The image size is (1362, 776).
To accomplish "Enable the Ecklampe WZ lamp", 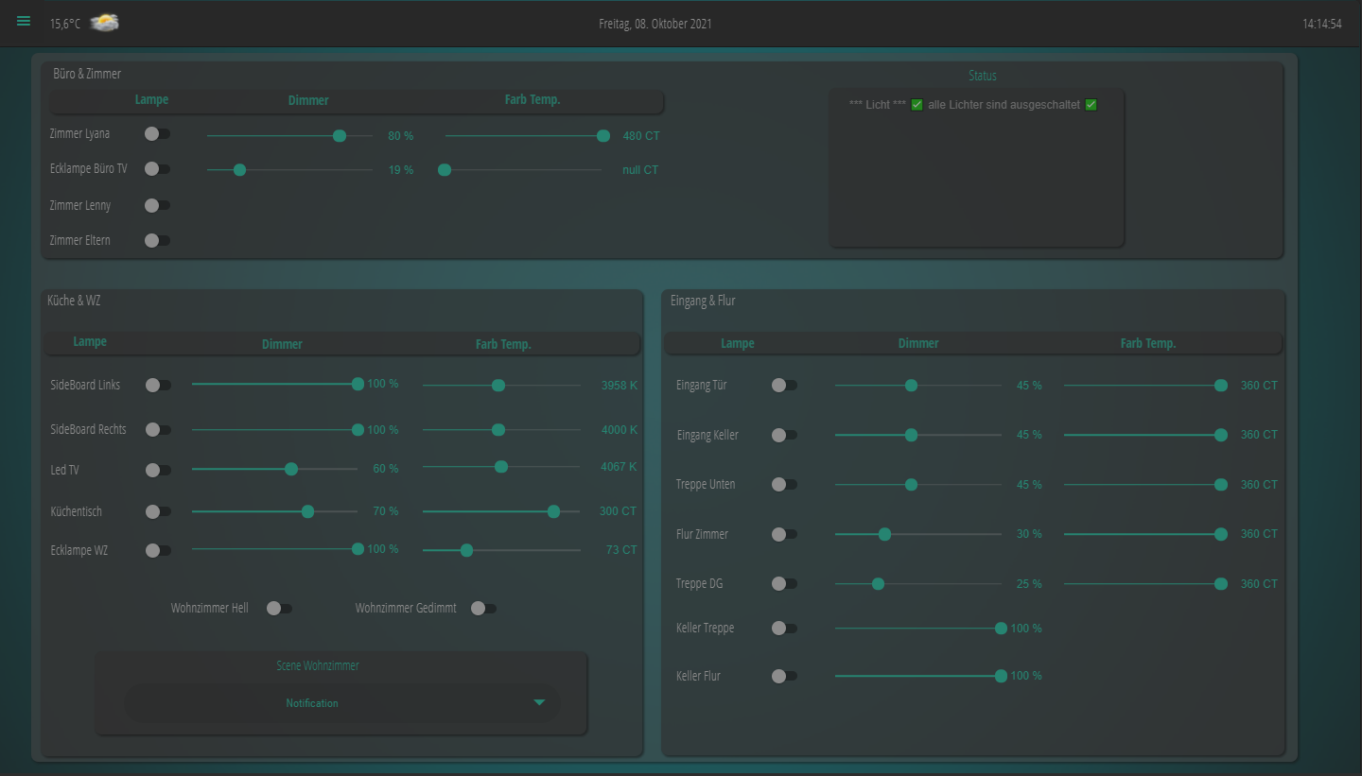I will click(x=158, y=550).
